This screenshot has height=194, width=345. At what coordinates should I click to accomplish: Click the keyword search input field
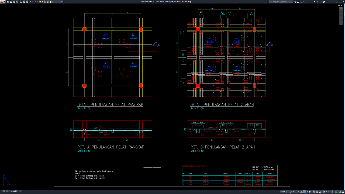280,2
